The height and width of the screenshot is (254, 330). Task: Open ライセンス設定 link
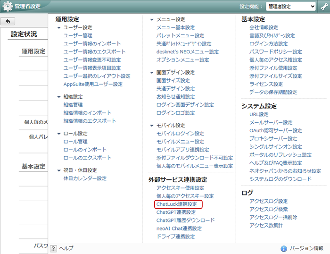click(266, 84)
